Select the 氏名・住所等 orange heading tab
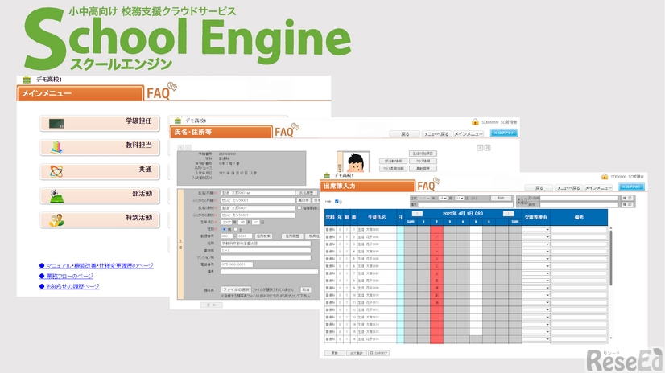This screenshot has width=665, height=373. pyautogui.click(x=221, y=132)
